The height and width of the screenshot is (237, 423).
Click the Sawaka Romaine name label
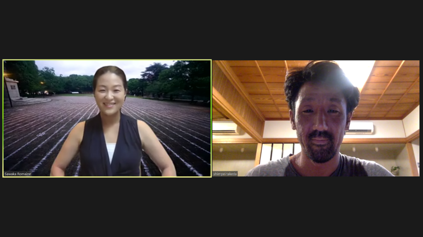18,174
